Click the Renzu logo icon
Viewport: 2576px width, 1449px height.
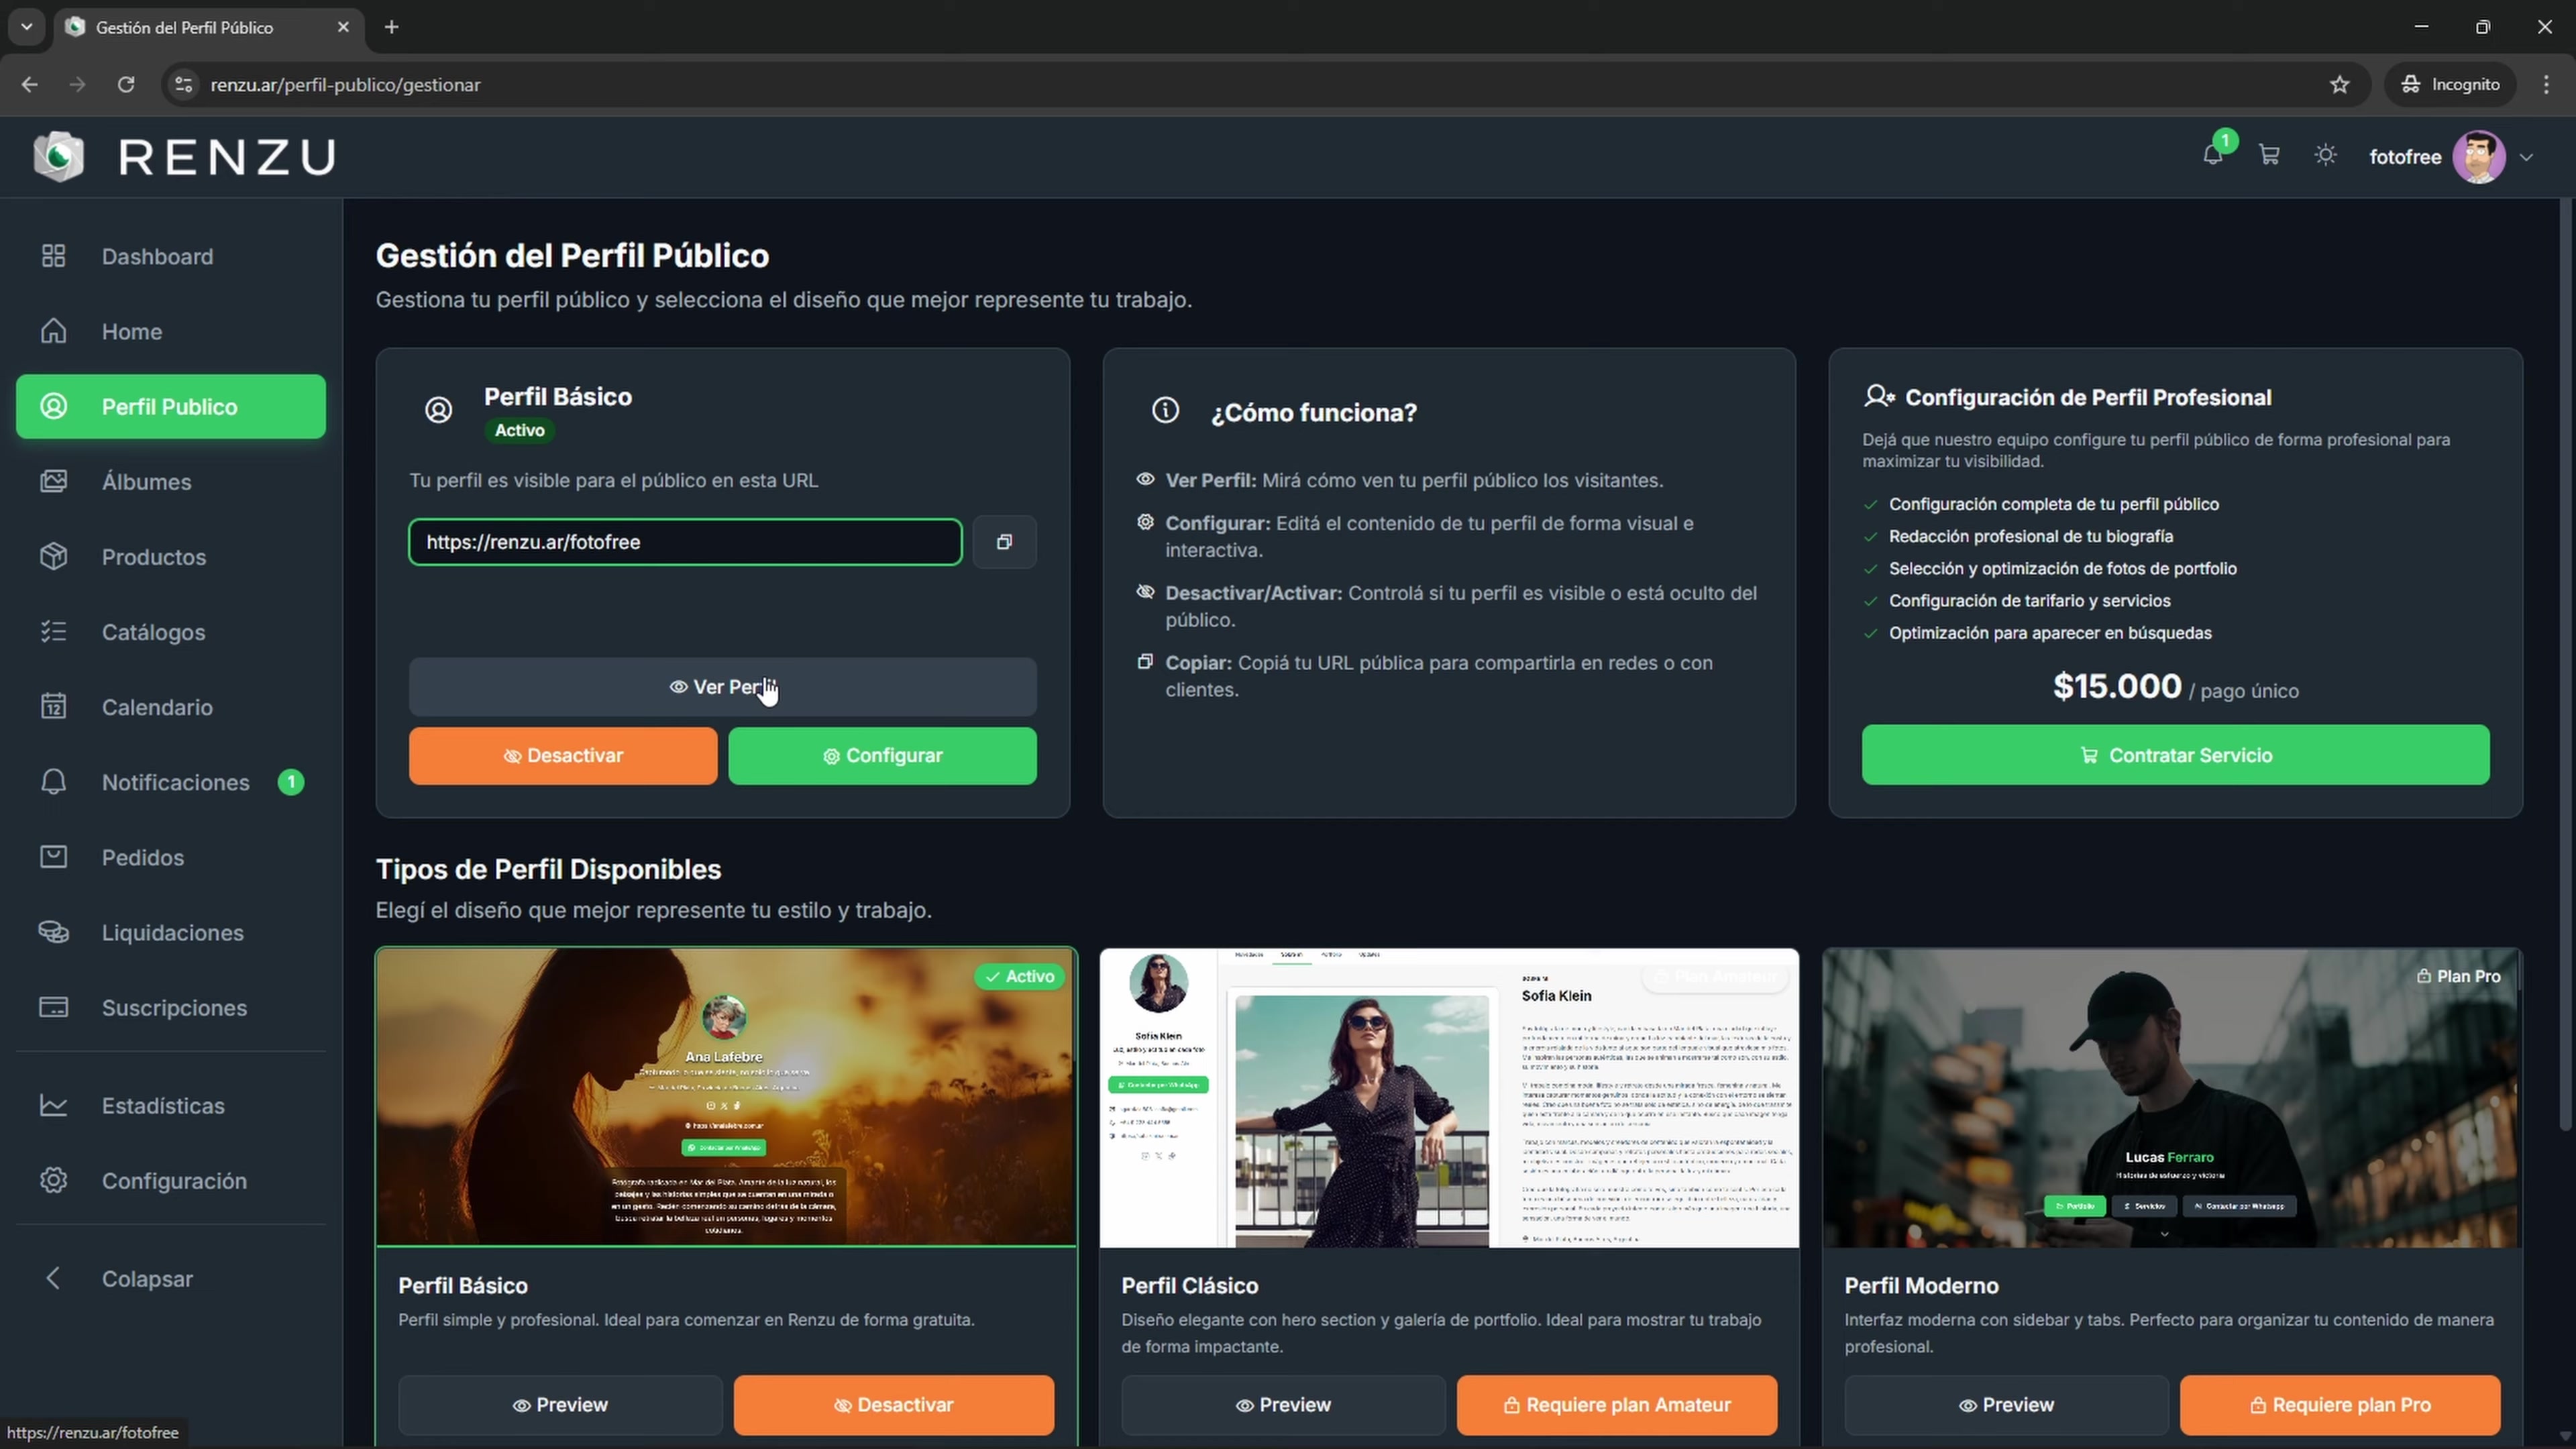click(59, 157)
